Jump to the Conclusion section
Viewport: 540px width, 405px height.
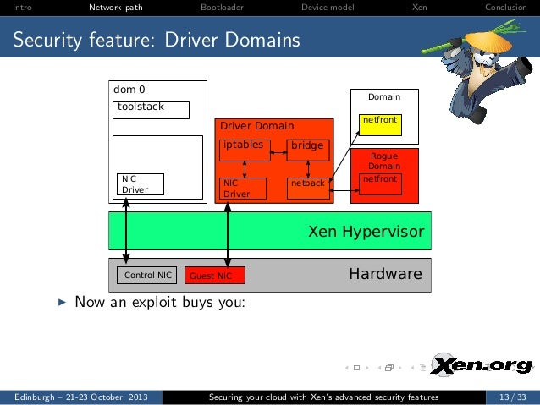506,8
